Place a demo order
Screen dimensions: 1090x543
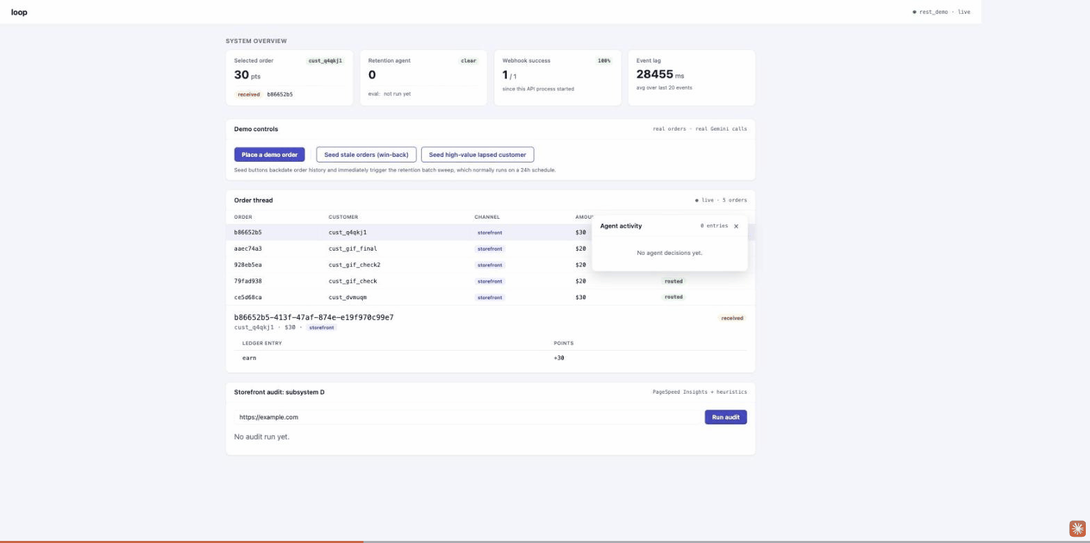click(270, 155)
